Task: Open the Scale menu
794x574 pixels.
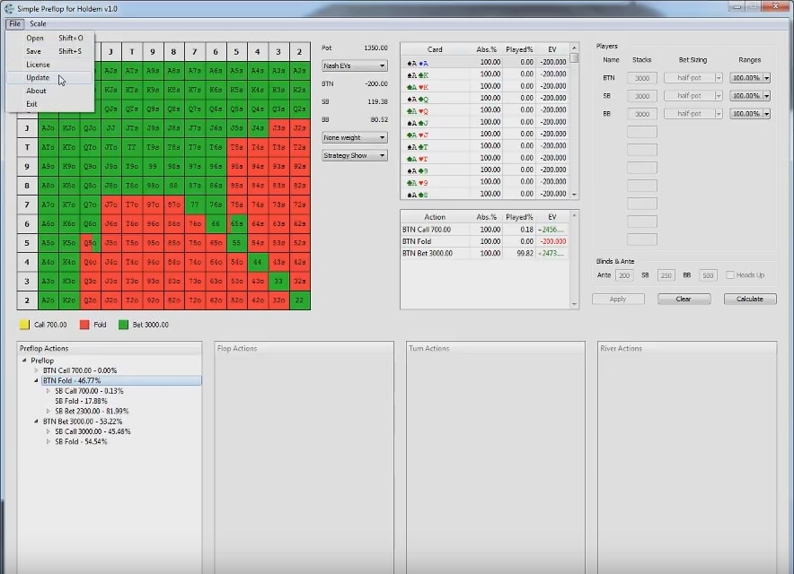Action: click(x=38, y=23)
